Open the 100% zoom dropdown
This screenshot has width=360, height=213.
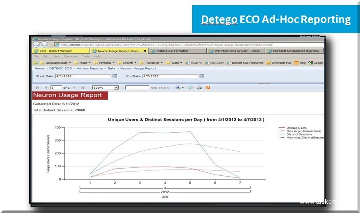tap(116, 88)
